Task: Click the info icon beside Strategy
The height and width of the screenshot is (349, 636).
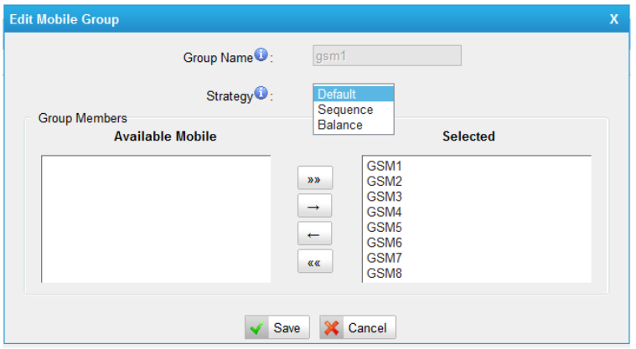Action: pos(261,95)
